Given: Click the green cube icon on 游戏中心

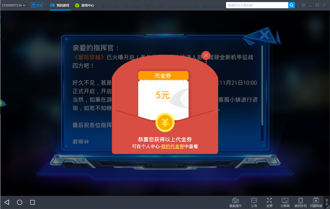Looking at the screenshot, I should 77,5.
